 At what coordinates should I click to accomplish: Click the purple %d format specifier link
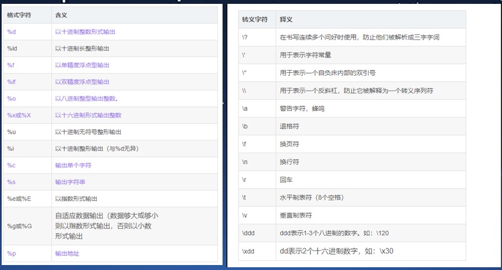12,32
